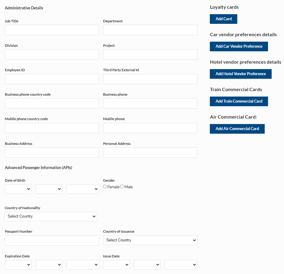The image size is (284, 274).
Task: Open the first Issue Date dropdown
Action: coord(116,265)
